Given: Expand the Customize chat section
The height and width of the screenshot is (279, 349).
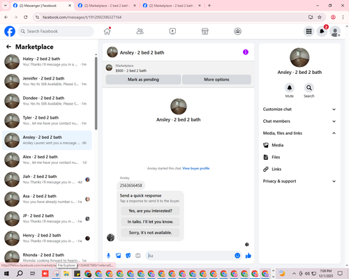Looking at the screenshot, I should (299, 110).
